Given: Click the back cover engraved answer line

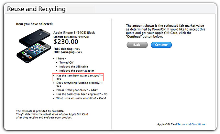Looking at the screenshot, I should pos(82,94).
